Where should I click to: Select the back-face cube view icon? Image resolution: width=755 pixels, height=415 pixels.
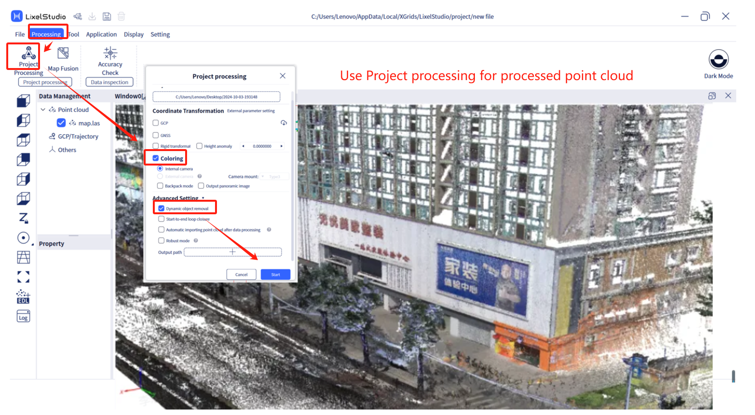click(x=23, y=159)
